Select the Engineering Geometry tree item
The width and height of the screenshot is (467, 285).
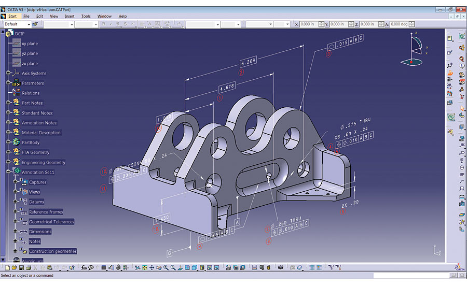(x=44, y=162)
